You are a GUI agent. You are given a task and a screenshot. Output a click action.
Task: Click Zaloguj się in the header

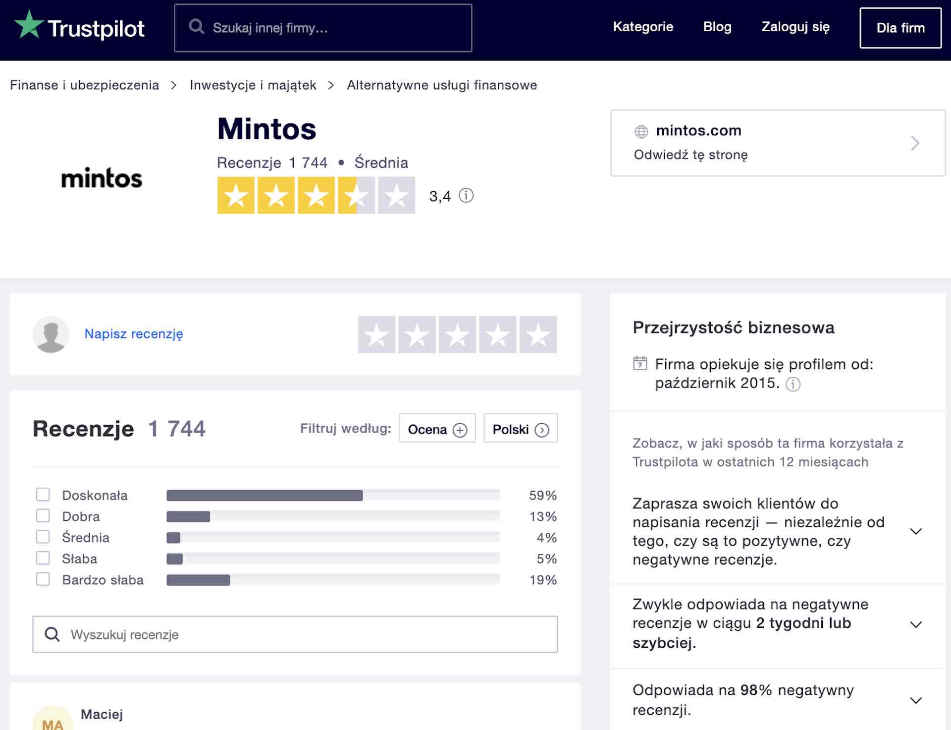click(x=795, y=27)
